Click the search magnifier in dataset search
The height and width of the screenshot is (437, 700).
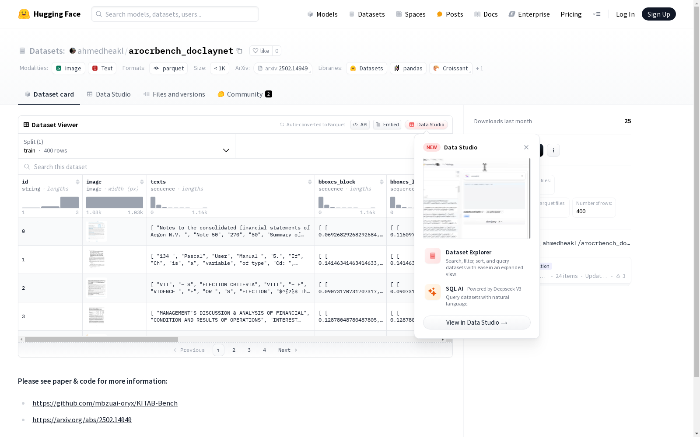(x=27, y=166)
